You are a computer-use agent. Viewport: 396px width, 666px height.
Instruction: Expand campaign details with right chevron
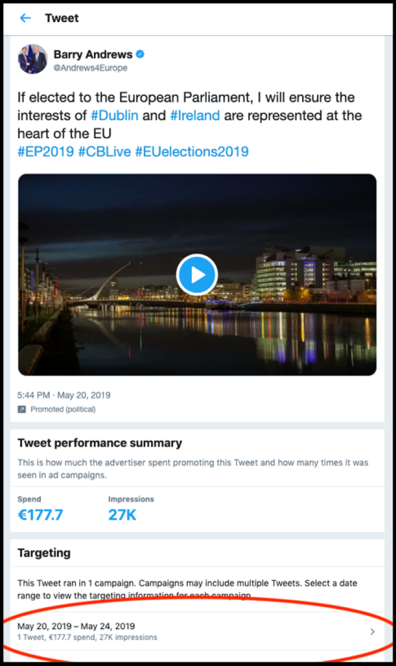coord(372,631)
